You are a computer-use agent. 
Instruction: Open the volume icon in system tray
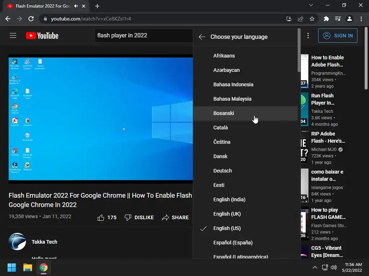tap(334, 267)
